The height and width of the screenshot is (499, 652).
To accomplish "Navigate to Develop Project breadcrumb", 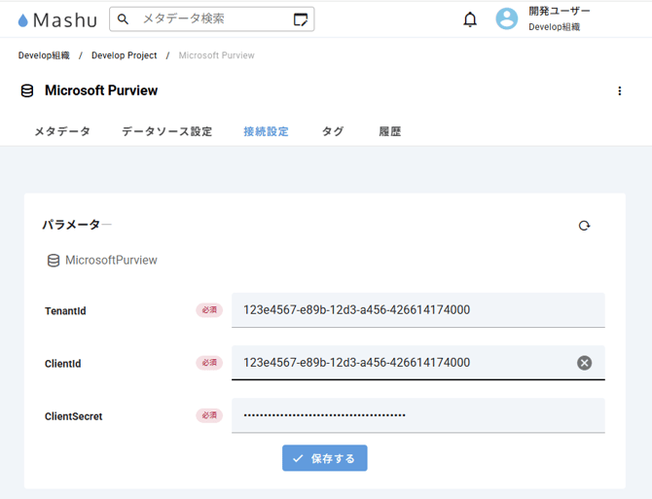I will point(124,55).
